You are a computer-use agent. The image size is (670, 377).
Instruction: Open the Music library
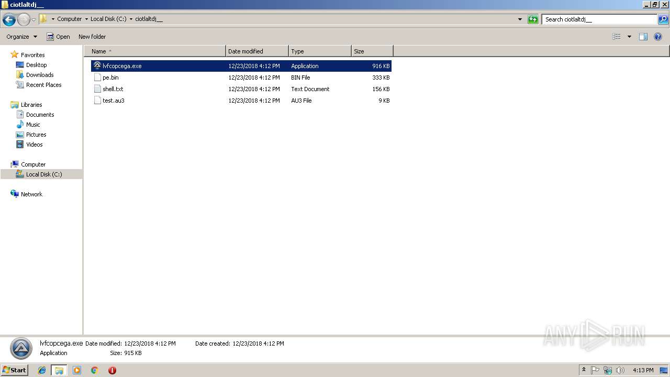tap(33, 125)
